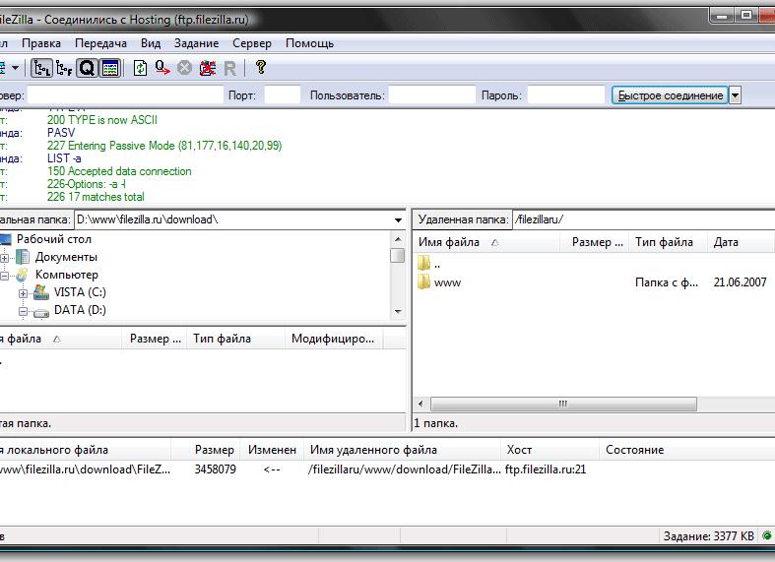The image size is (775, 562).
Task: Click the queue Изменен column header
Action: click(x=272, y=450)
